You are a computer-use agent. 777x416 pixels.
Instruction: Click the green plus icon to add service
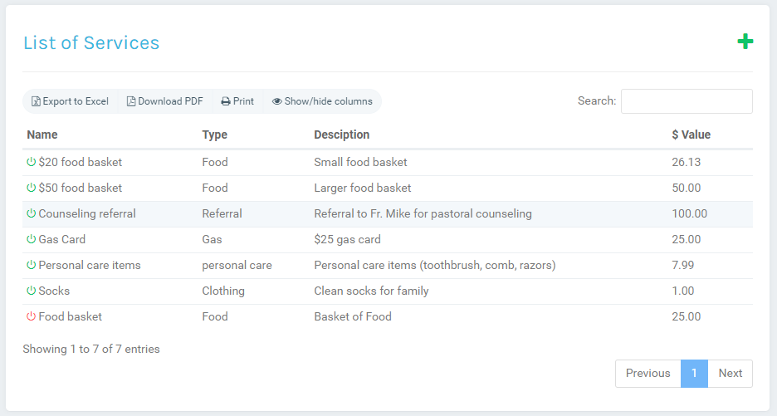pyautogui.click(x=745, y=42)
